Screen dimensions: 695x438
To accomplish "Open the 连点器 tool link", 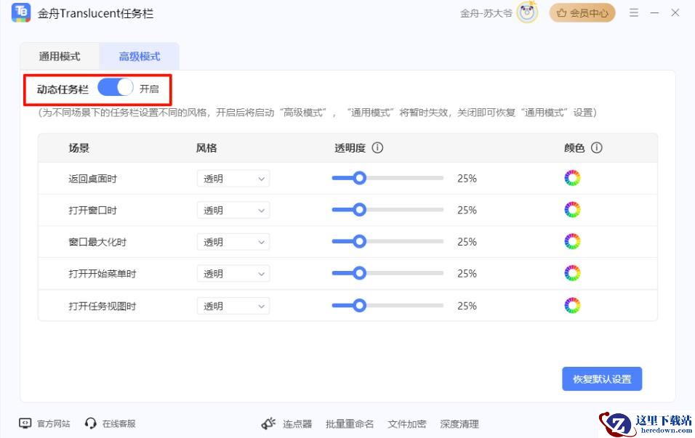I will (297, 423).
